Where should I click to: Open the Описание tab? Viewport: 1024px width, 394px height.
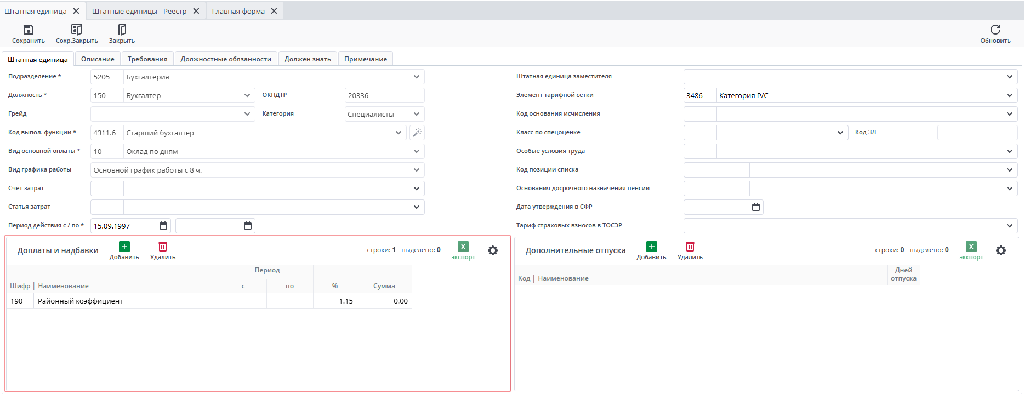(98, 59)
